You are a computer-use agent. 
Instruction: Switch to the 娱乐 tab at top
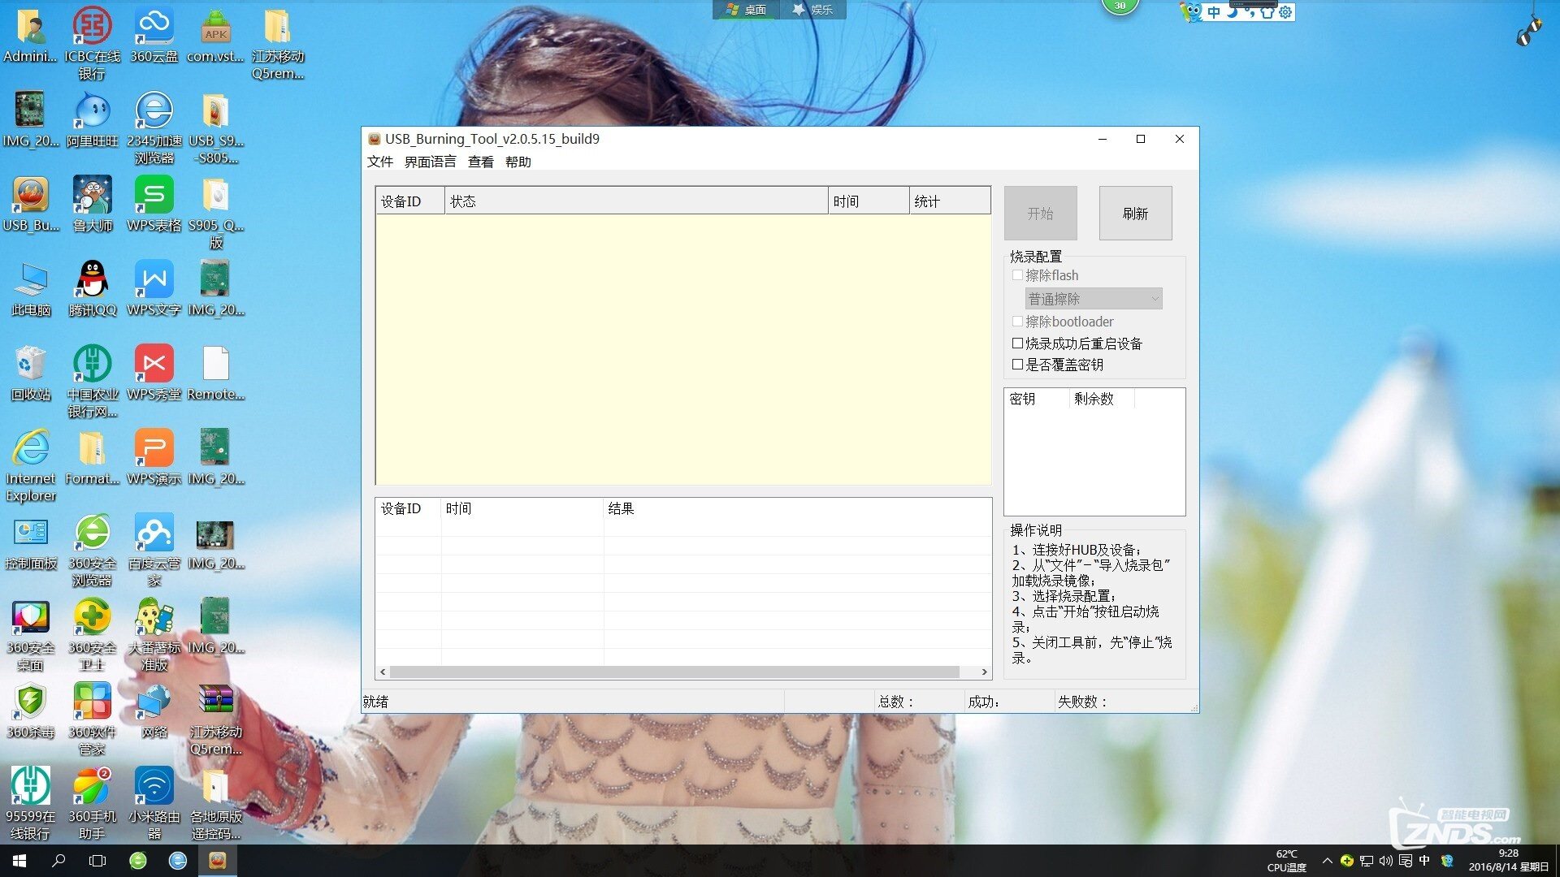click(x=812, y=10)
